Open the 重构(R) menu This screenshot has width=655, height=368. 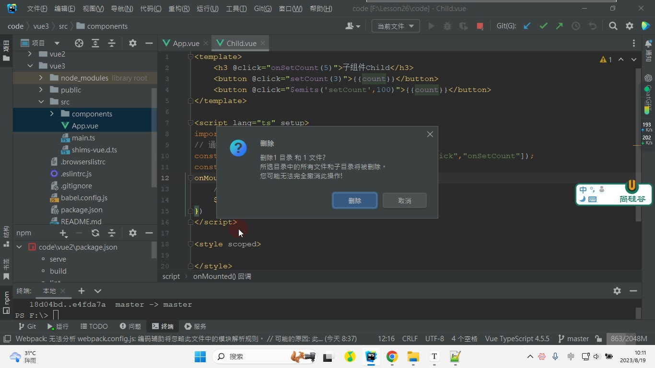pyautogui.click(x=179, y=9)
